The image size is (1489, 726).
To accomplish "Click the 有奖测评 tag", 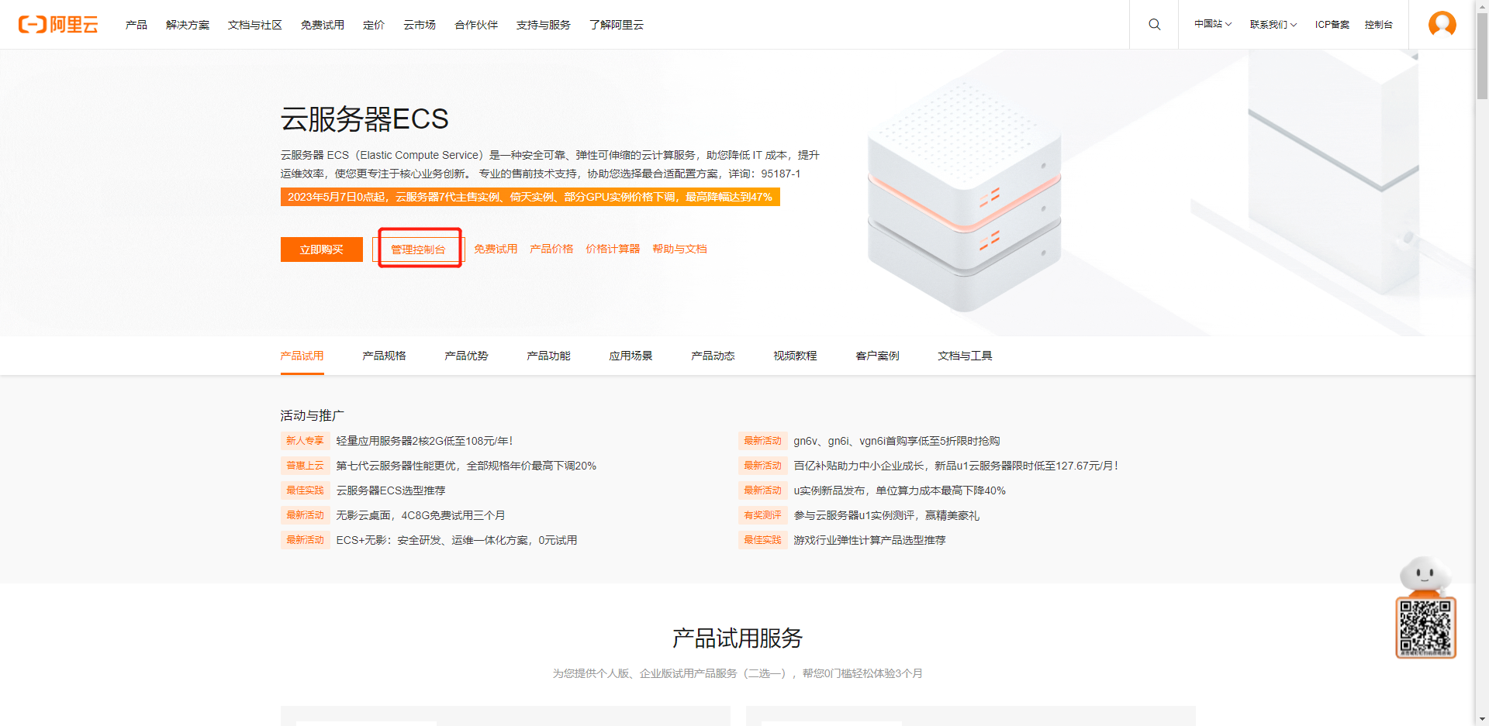I will 762,515.
